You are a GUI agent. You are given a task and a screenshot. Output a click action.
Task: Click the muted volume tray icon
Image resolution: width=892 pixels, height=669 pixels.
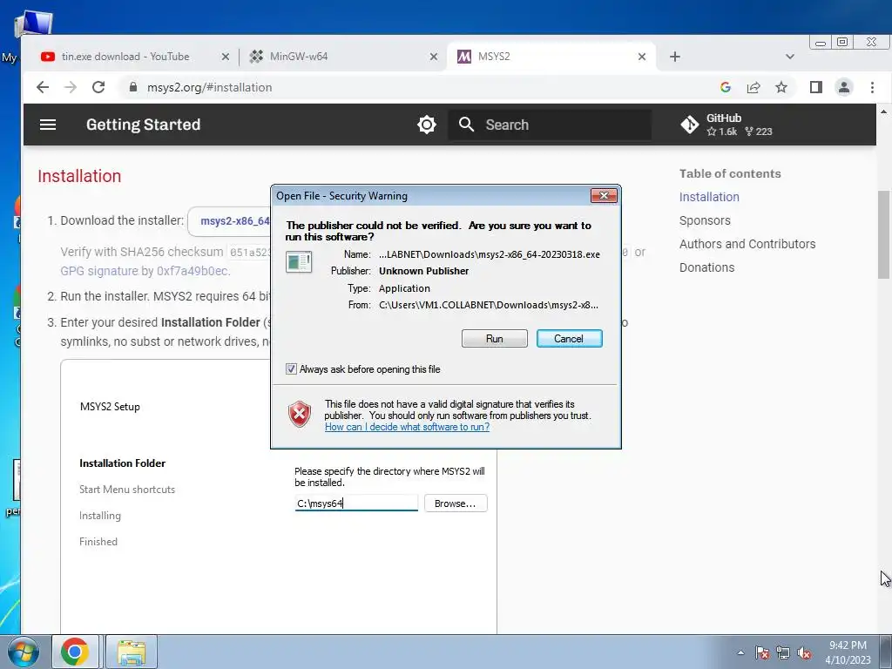[804, 653]
